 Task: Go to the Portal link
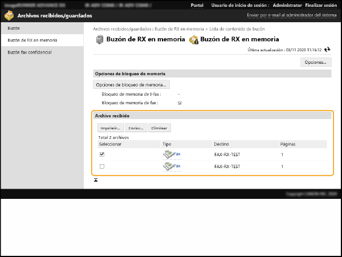point(197,5)
